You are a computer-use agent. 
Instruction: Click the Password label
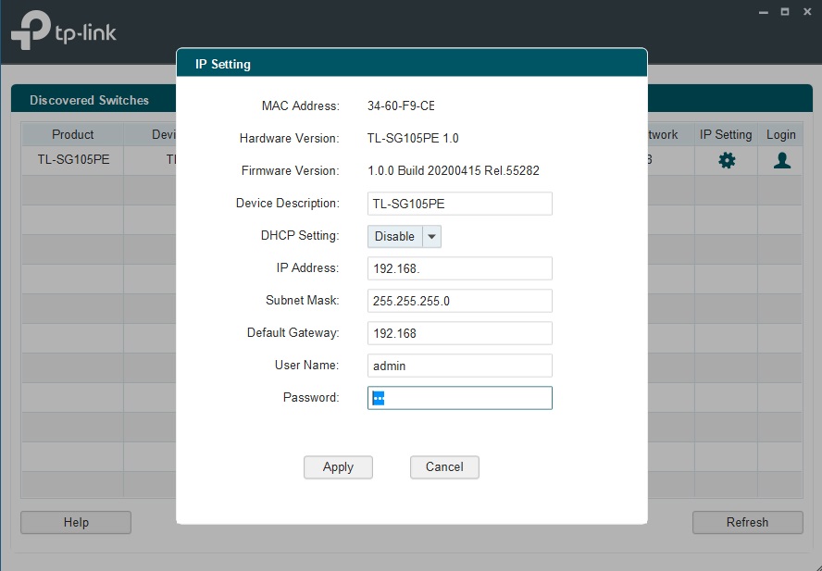click(311, 397)
